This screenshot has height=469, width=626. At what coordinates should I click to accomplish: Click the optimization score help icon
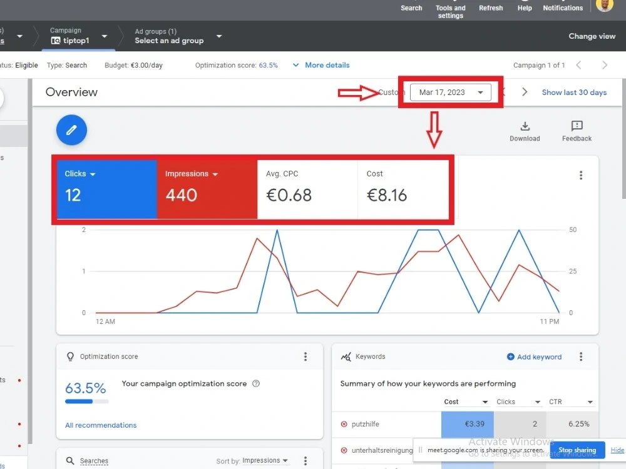(256, 383)
